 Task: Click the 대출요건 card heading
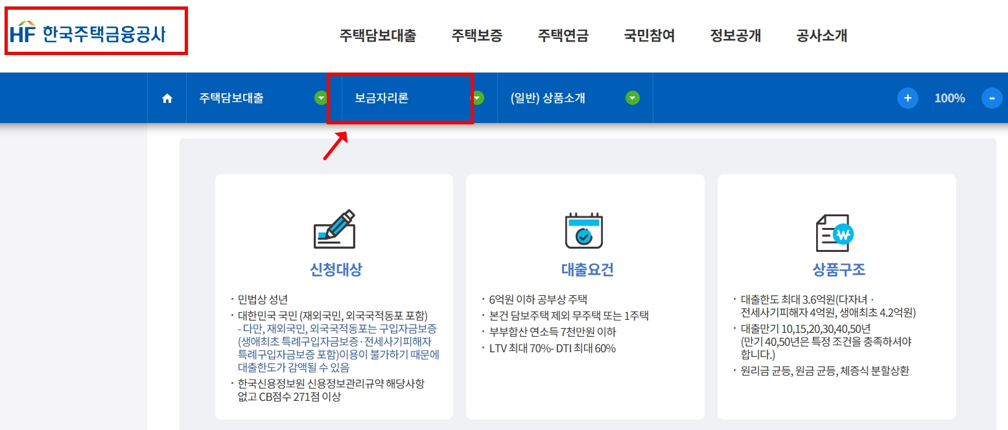[x=587, y=270]
